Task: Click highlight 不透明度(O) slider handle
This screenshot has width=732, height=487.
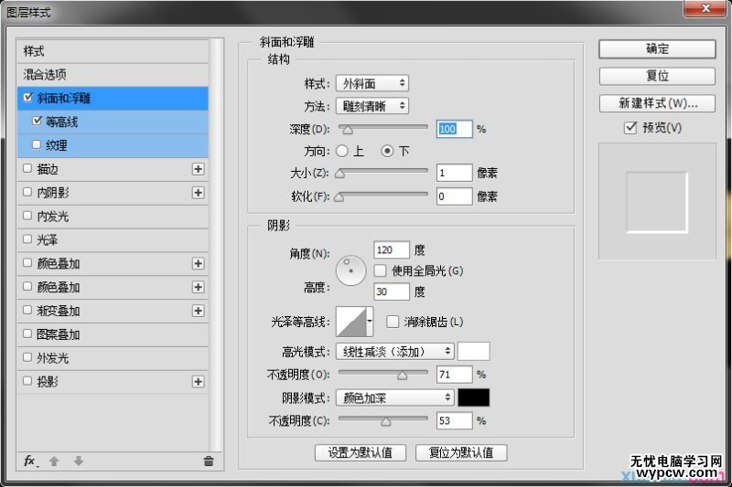Action: [x=402, y=376]
